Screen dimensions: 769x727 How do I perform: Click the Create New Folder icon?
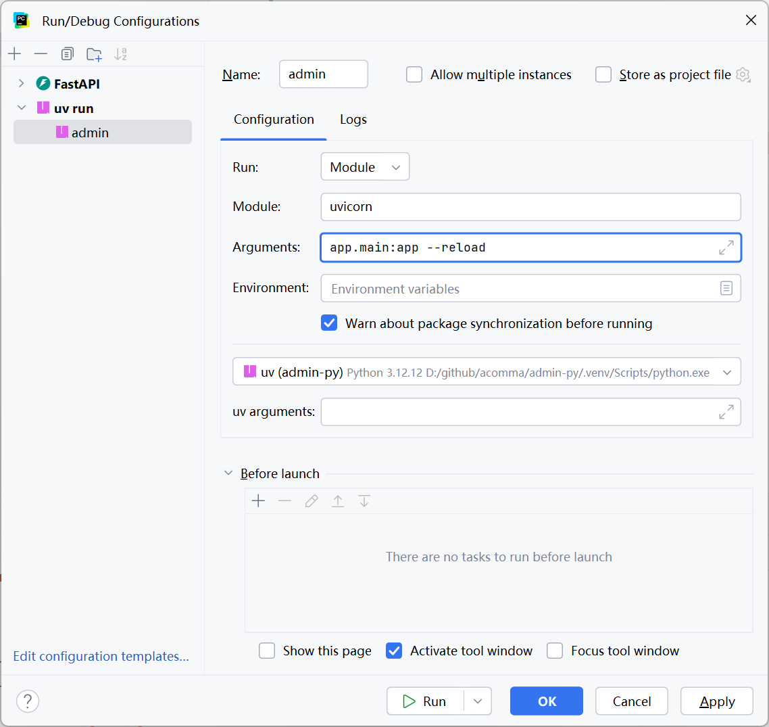(94, 54)
